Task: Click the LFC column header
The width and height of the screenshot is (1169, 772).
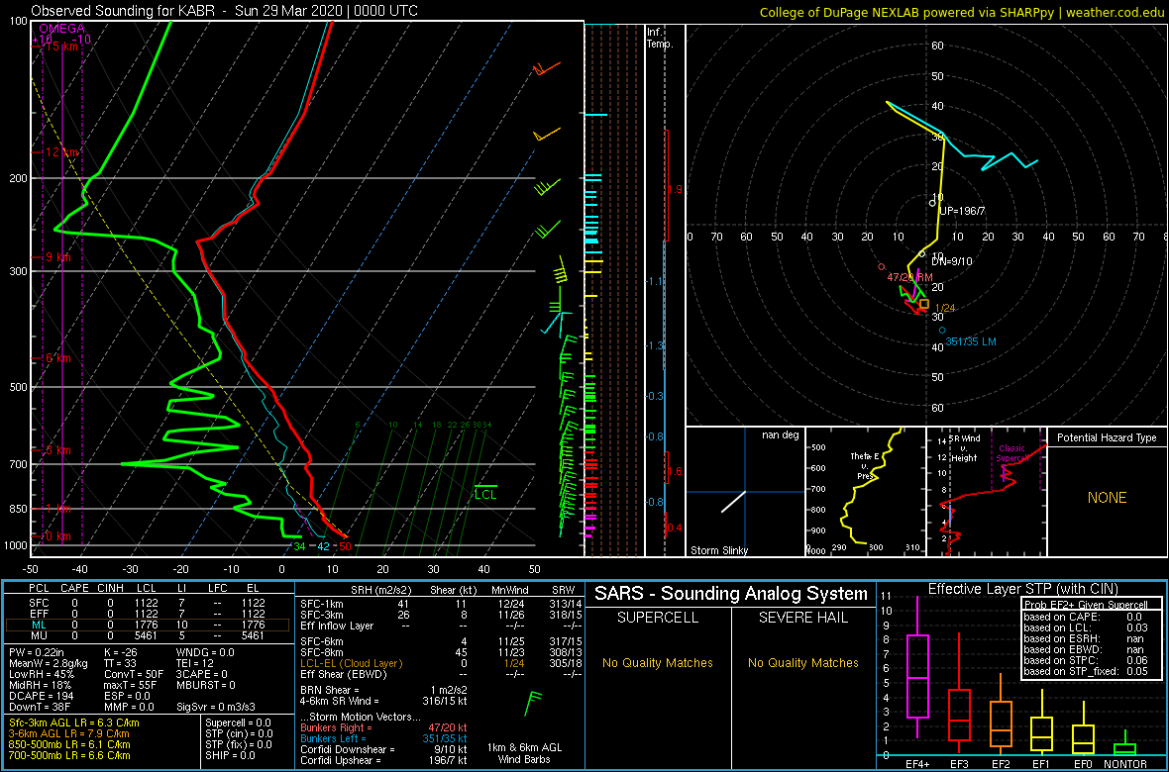Action: (218, 589)
